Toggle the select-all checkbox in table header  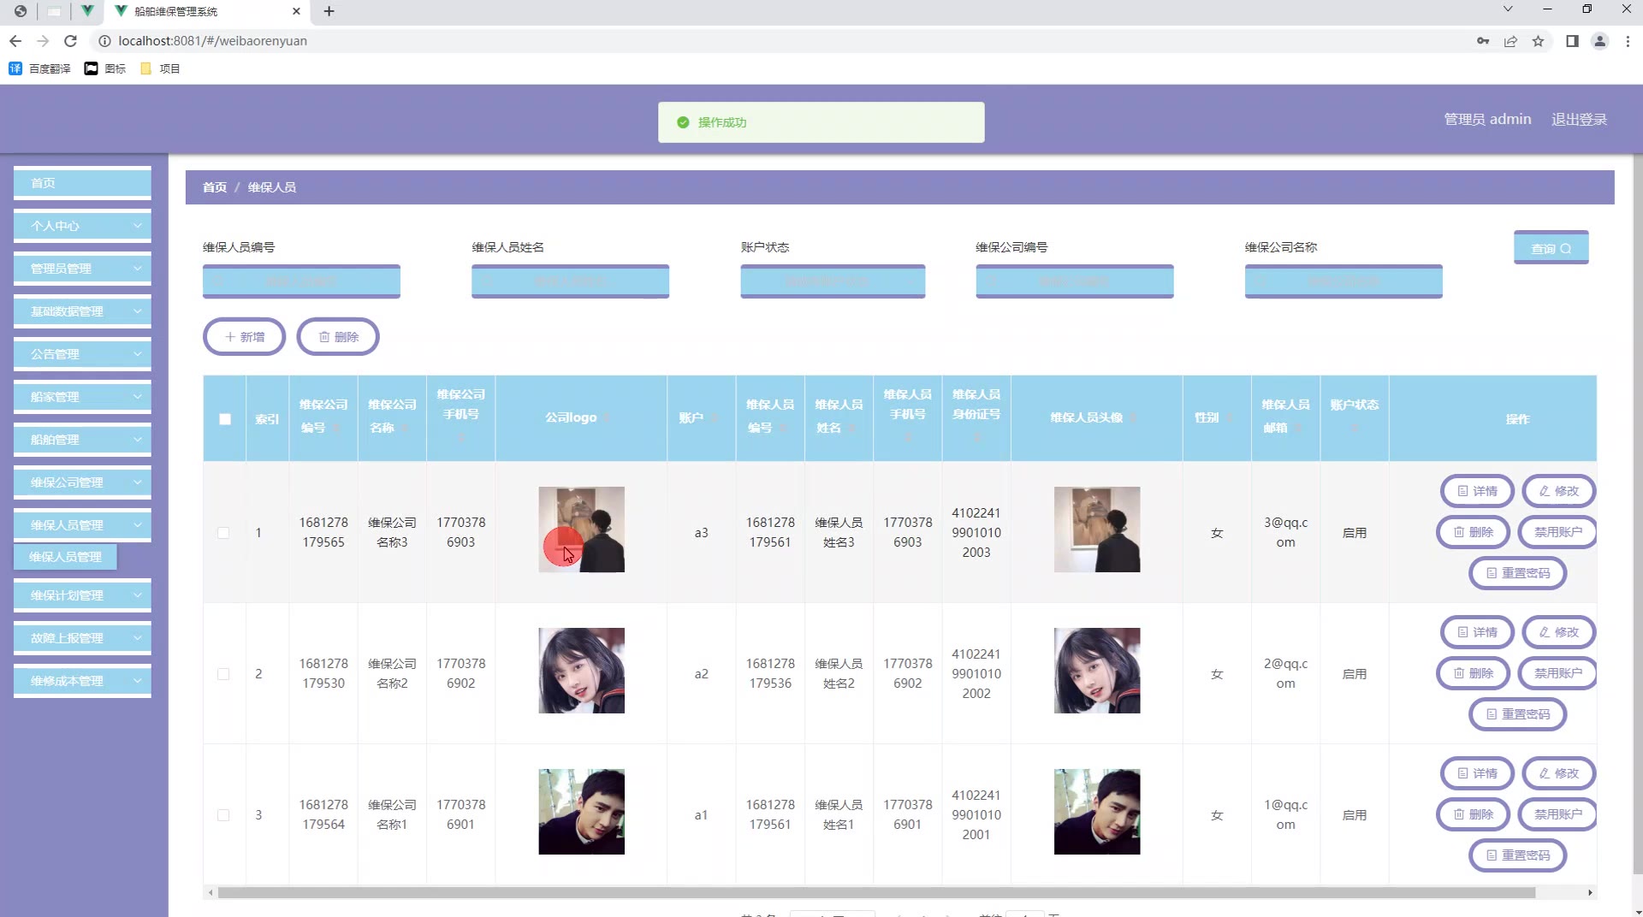(x=225, y=419)
